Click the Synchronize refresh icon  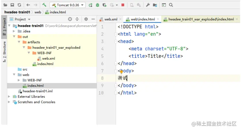pyautogui.click(x=19, y=5)
